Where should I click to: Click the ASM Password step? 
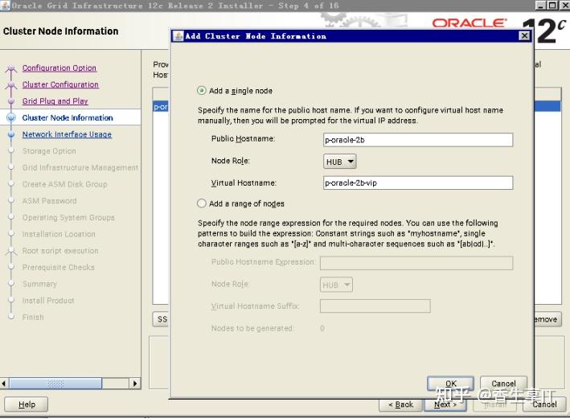tap(49, 201)
